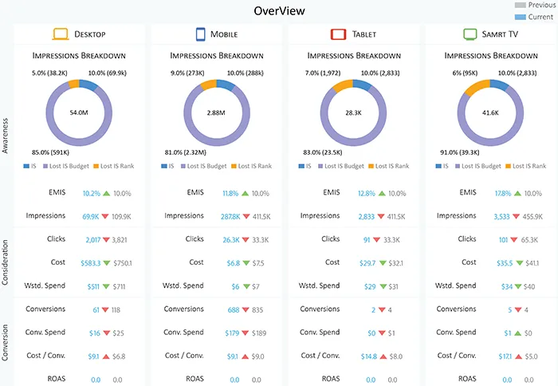Image resolution: width=558 pixels, height=386 pixels.
Task: Click Mobile previous Conv. Spend value $189
Action: pos(259,333)
